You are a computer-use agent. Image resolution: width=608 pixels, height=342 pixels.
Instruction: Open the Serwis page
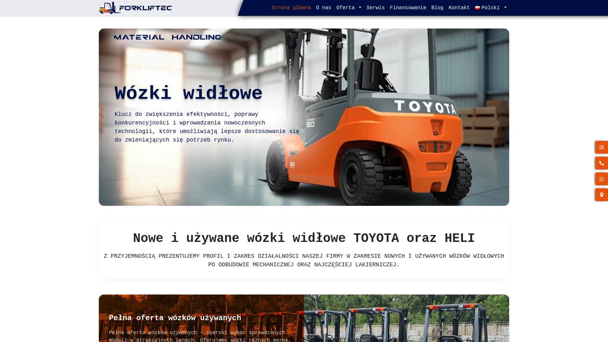pos(376,8)
